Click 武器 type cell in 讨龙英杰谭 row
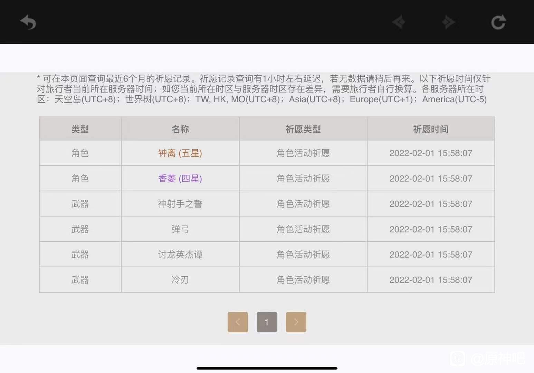Image resolution: width=534 pixels, height=373 pixels. pyautogui.click(x=80, y=255)
